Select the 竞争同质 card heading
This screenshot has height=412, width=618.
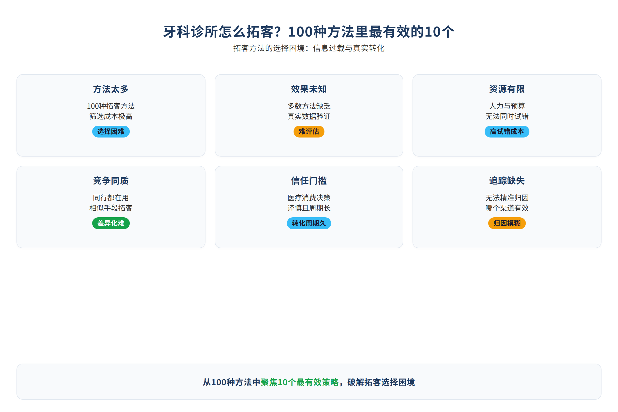click(x=111, y=181)
